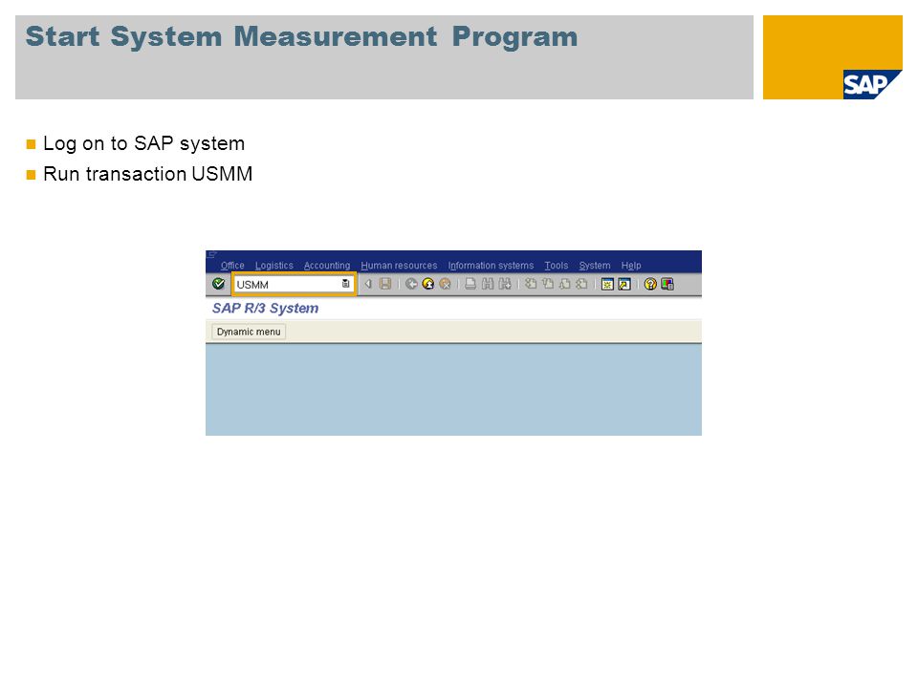This screenshot has height=688, width=918.
Task: Open the Help menu
Action: point(631,266)
